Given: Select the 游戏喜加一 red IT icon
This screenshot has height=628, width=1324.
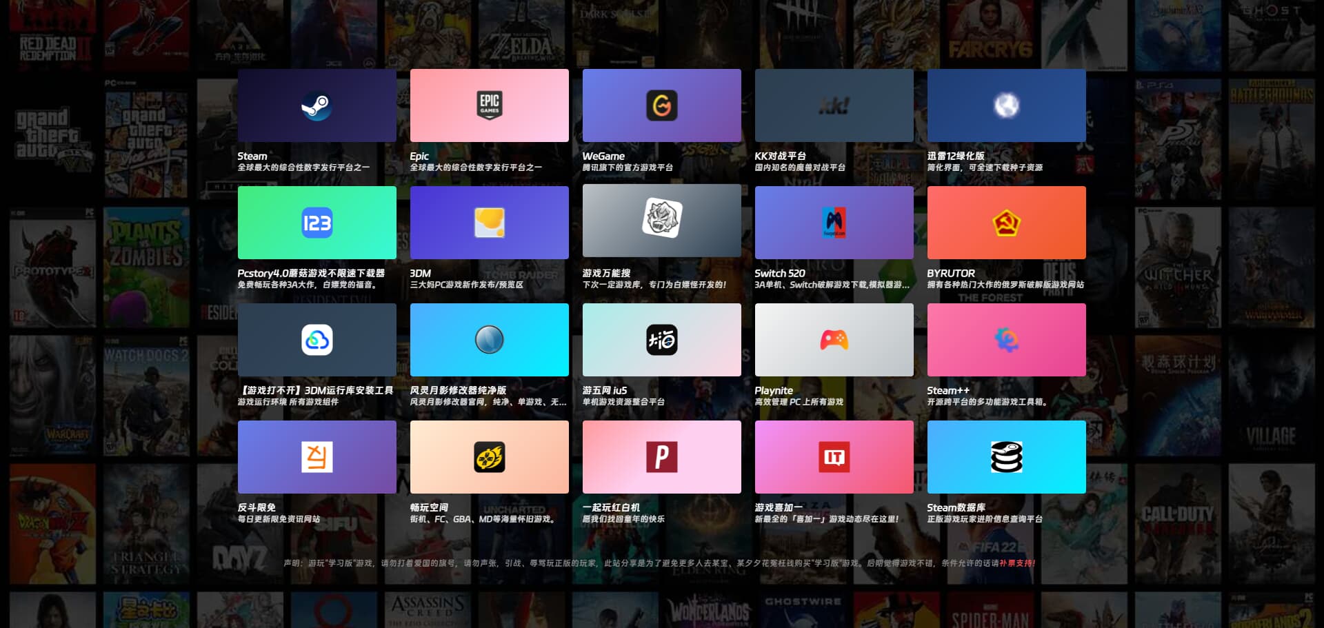Looking at the screenshot, I should 834,457.
